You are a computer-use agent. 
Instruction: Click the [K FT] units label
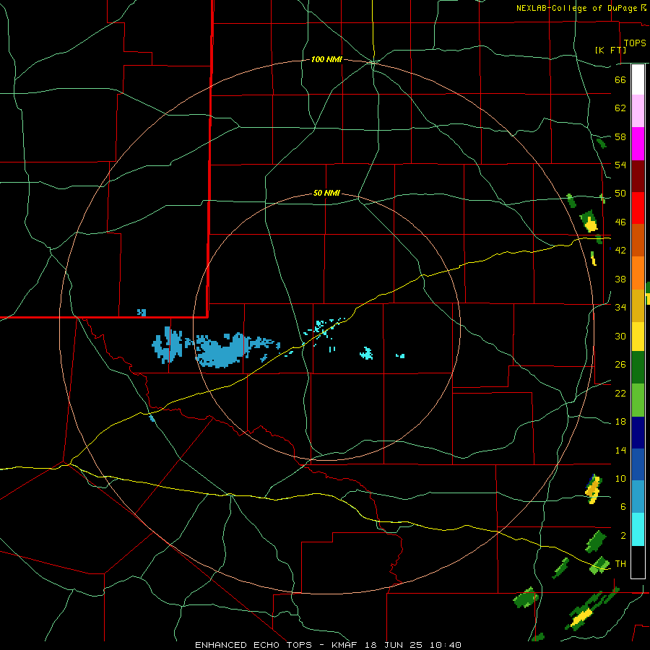(610, 50)
